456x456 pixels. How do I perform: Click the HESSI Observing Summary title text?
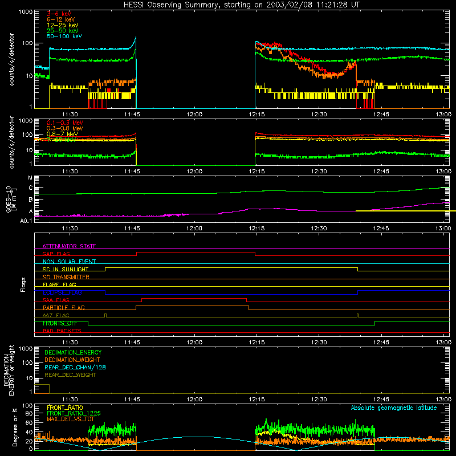241,5
